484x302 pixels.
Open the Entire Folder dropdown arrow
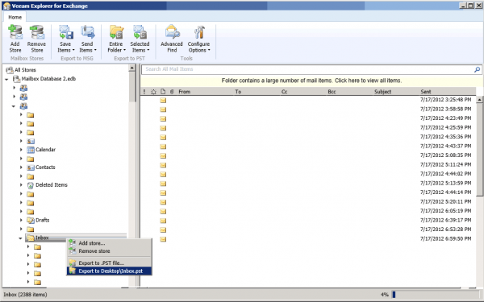pos(124,50)
